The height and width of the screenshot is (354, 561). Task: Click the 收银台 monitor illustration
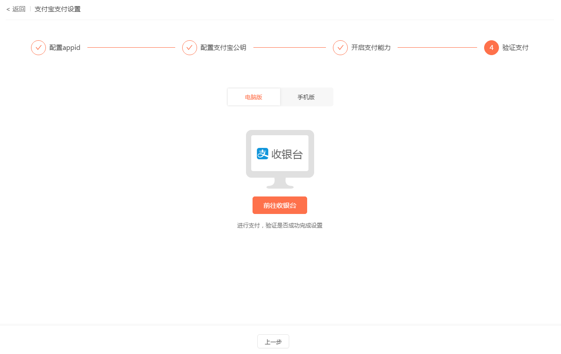[x=280, y=159]
